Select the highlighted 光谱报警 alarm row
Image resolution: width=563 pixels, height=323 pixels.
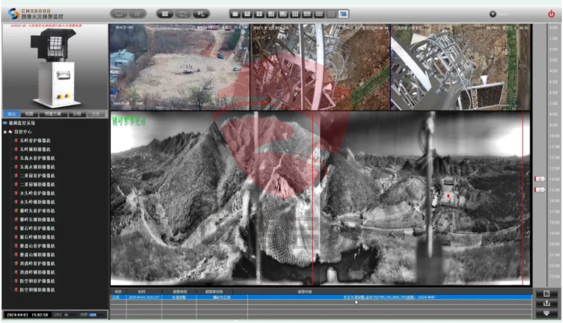(320, 297)
